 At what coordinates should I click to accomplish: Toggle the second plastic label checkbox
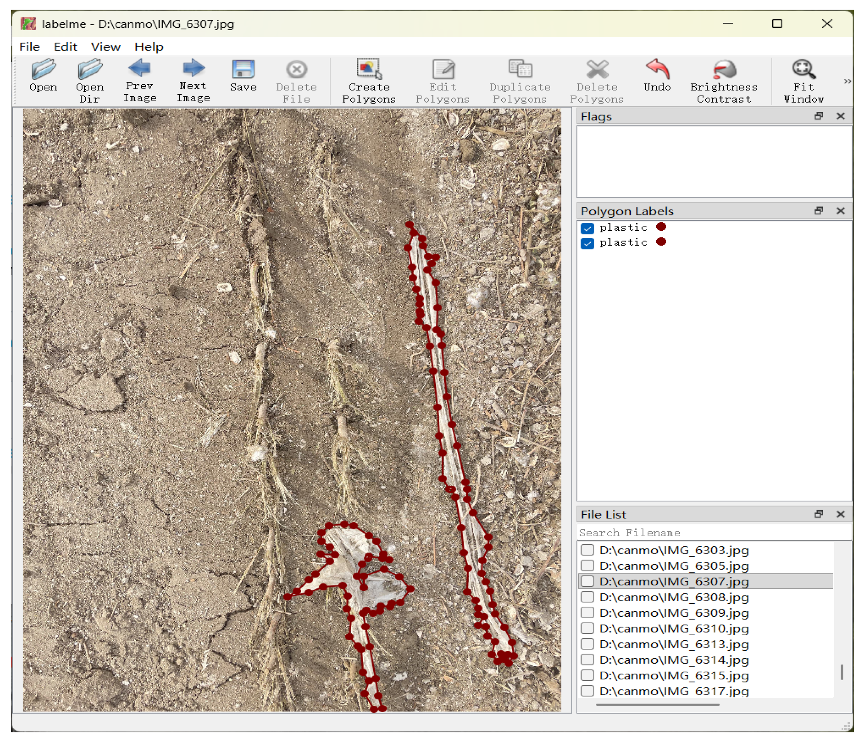(x=587, y=243)
